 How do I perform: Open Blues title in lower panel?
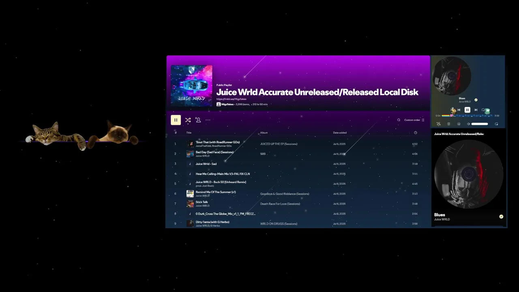[440, 215]
